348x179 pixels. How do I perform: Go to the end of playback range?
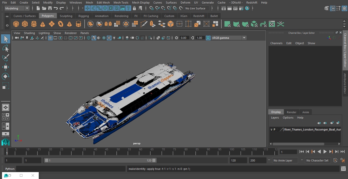tap(343, 152)
